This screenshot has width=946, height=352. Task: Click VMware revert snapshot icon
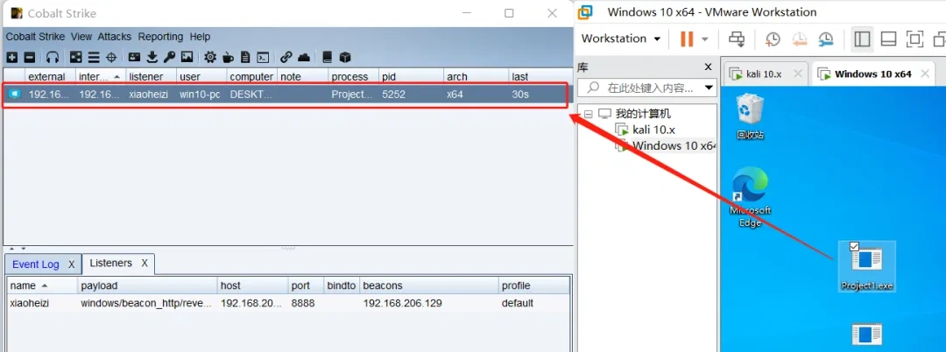[799, 39]
